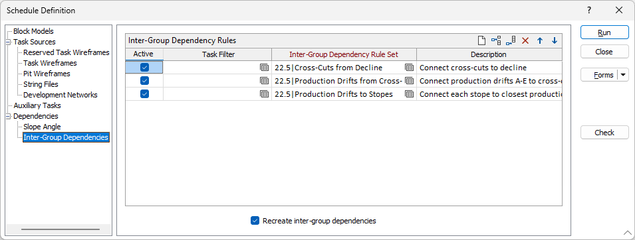This screenshot has height=240, width=635.
Task: Move the rule down with the blue arrow
Action: coord(555,40)
